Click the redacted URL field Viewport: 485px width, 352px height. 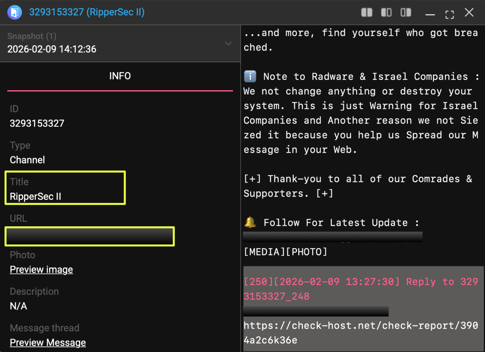[x=90, y=236]
